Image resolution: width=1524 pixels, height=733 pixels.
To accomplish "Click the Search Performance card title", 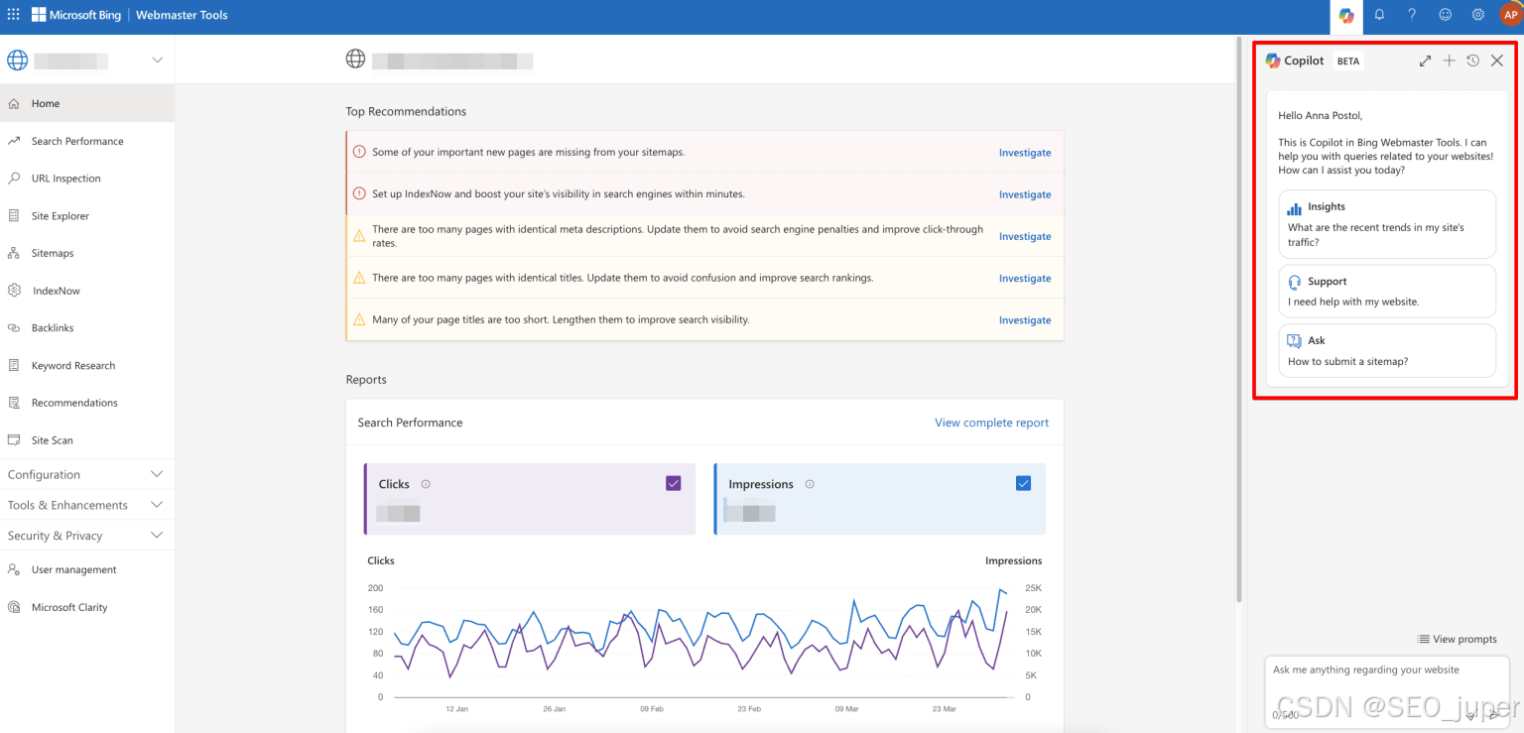I will [x=410, y=423].
